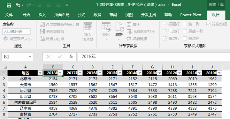Select the cell 内蒙古自治区
Viewport: 230px width, 119px height.
click(x=25, y=102)
